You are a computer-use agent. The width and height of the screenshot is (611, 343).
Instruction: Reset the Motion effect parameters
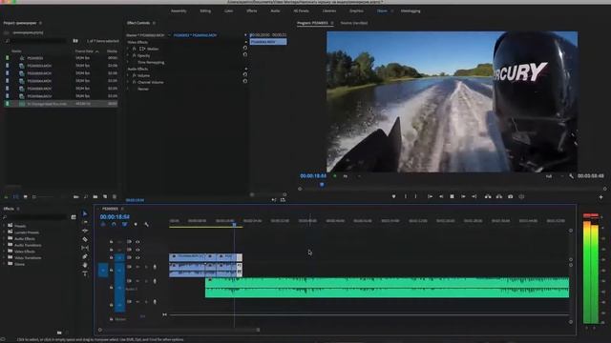click(245, 49)
